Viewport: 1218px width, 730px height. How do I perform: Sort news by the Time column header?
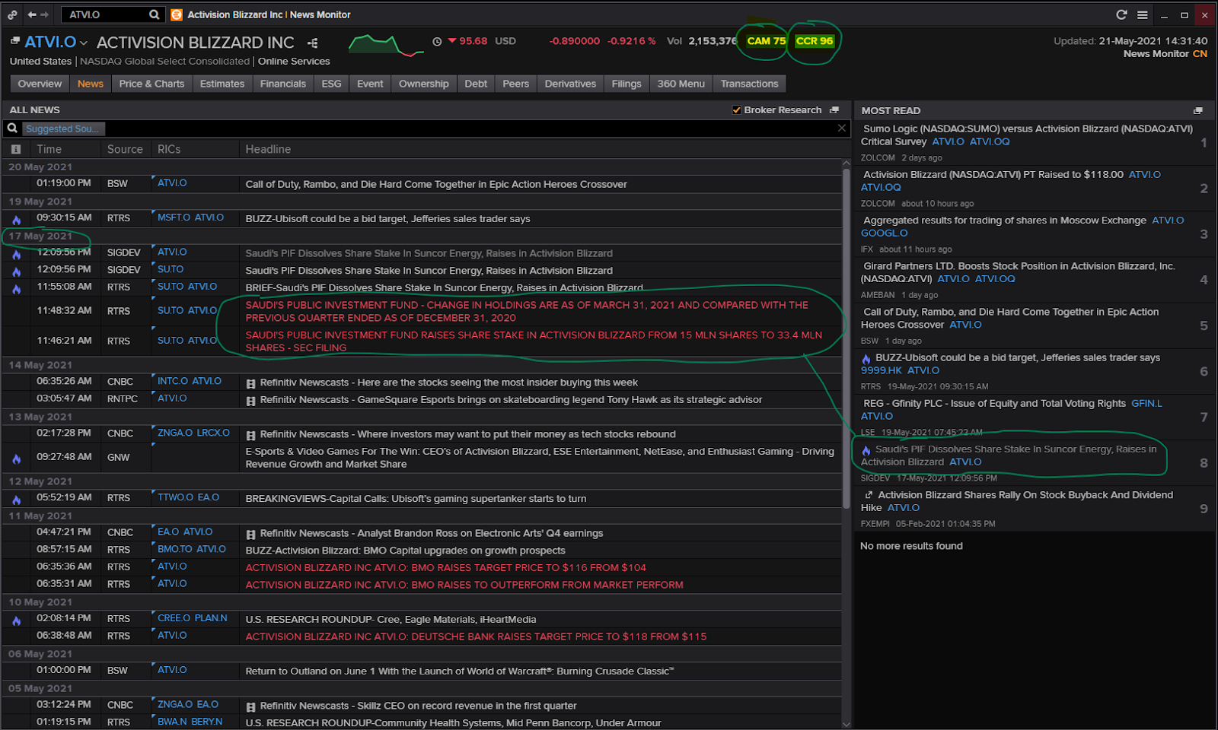point(49,150)
